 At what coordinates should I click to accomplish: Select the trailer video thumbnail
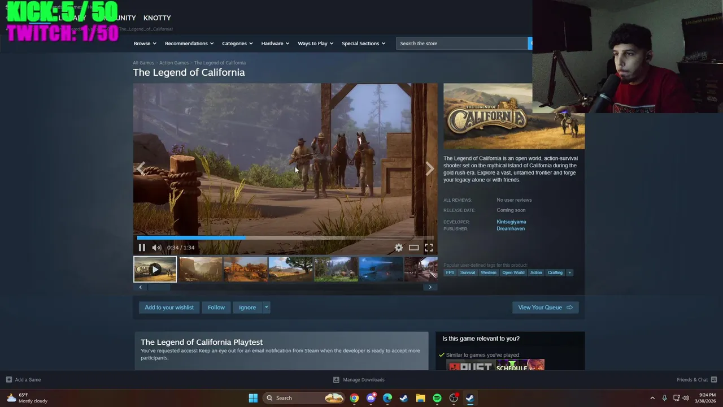pyautogui.click(x=155, y=269)
